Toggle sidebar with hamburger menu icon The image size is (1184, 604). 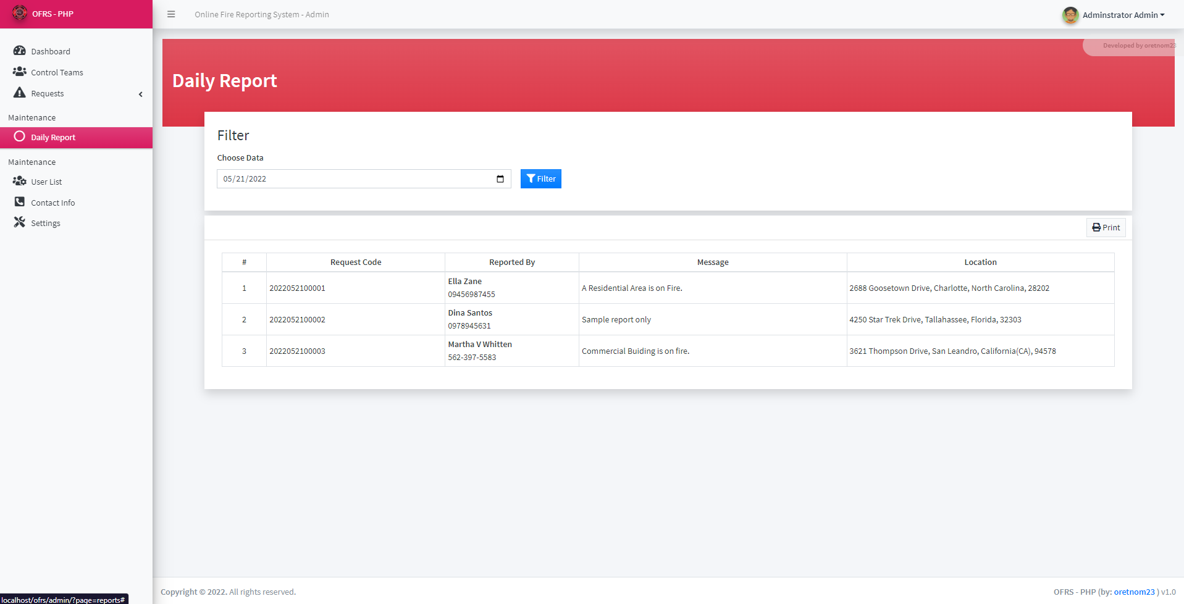171,14
